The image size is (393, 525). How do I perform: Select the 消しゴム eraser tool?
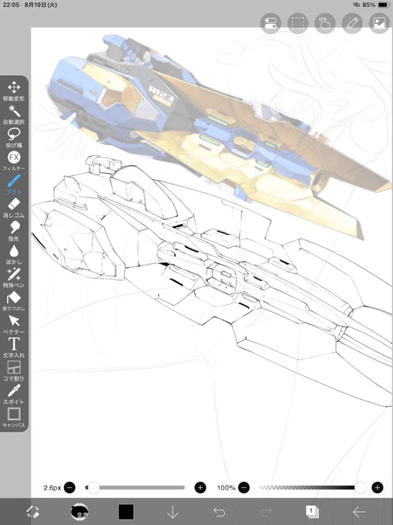14,208
